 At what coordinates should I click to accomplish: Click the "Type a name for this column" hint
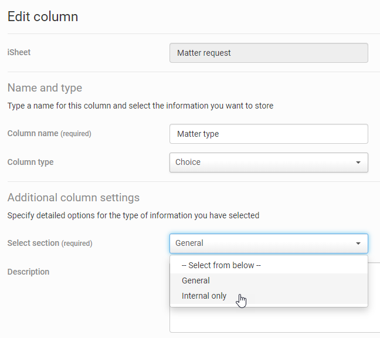[140, 106]
